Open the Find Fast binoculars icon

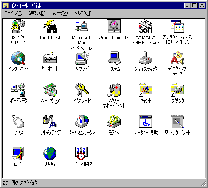[x=50, y=26]
